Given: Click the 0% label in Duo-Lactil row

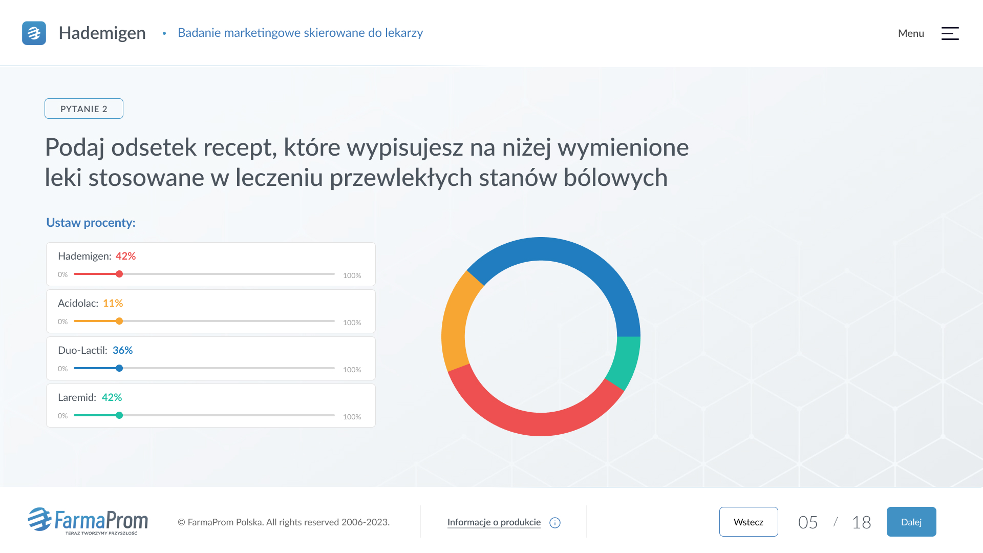Looking at the screenshot, I should click(x=62, y=369).
